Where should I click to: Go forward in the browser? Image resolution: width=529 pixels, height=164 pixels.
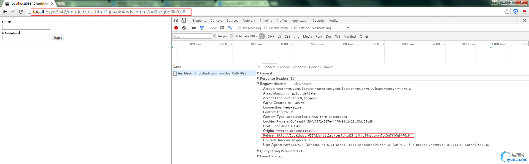pos(13,12)
